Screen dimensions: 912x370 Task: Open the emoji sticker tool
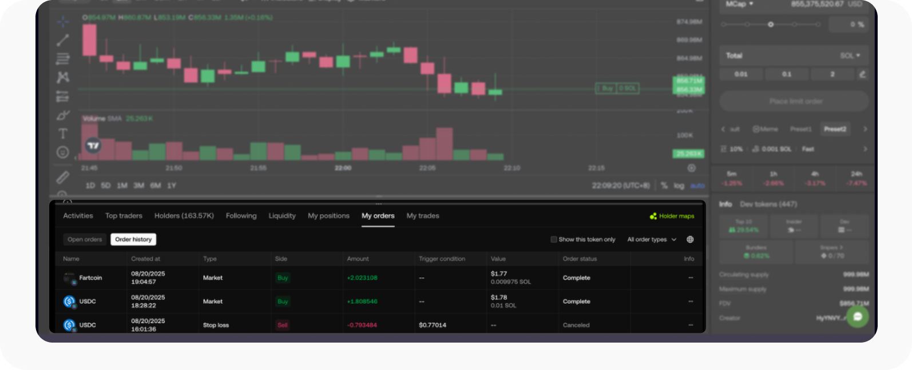point(63,152)
